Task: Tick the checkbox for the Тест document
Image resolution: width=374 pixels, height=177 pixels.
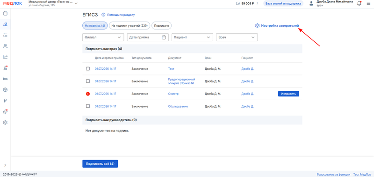Action: [88, 68]
